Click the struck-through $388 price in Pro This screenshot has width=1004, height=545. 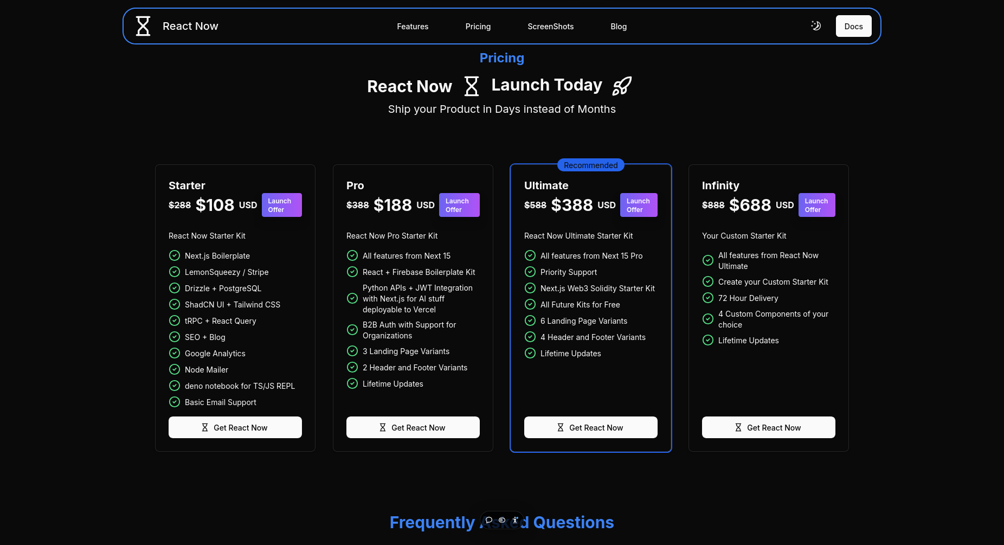coord(357,205)
